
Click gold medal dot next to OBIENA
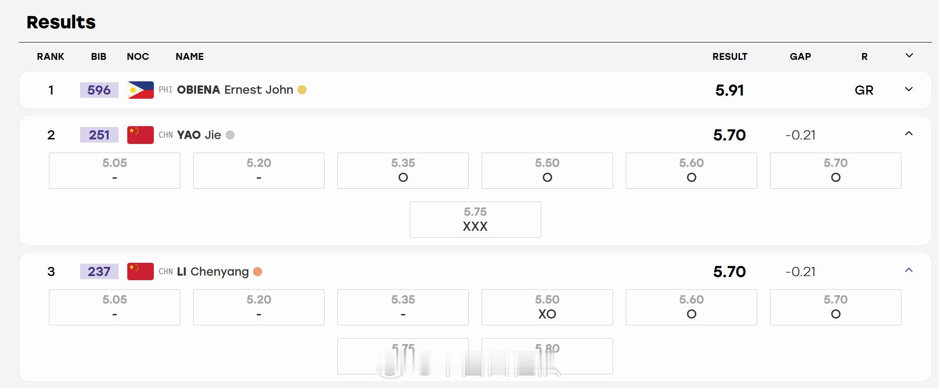tap(302, 90)
